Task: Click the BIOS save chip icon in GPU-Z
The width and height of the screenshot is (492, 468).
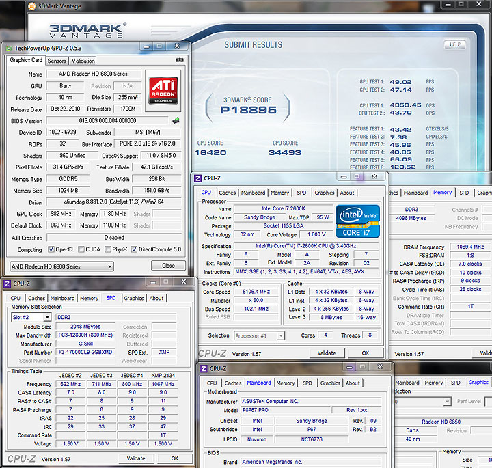Action: (176, 120)
